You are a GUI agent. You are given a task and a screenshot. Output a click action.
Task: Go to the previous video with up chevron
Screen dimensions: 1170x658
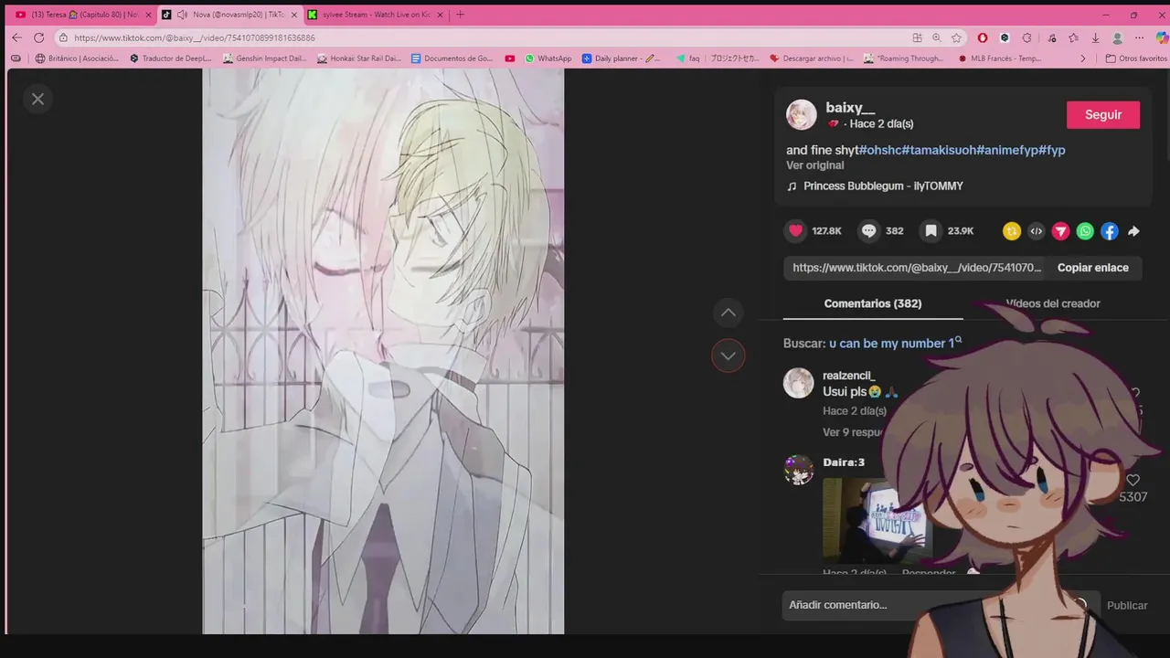pyautogui.click(x=729, y=313)
